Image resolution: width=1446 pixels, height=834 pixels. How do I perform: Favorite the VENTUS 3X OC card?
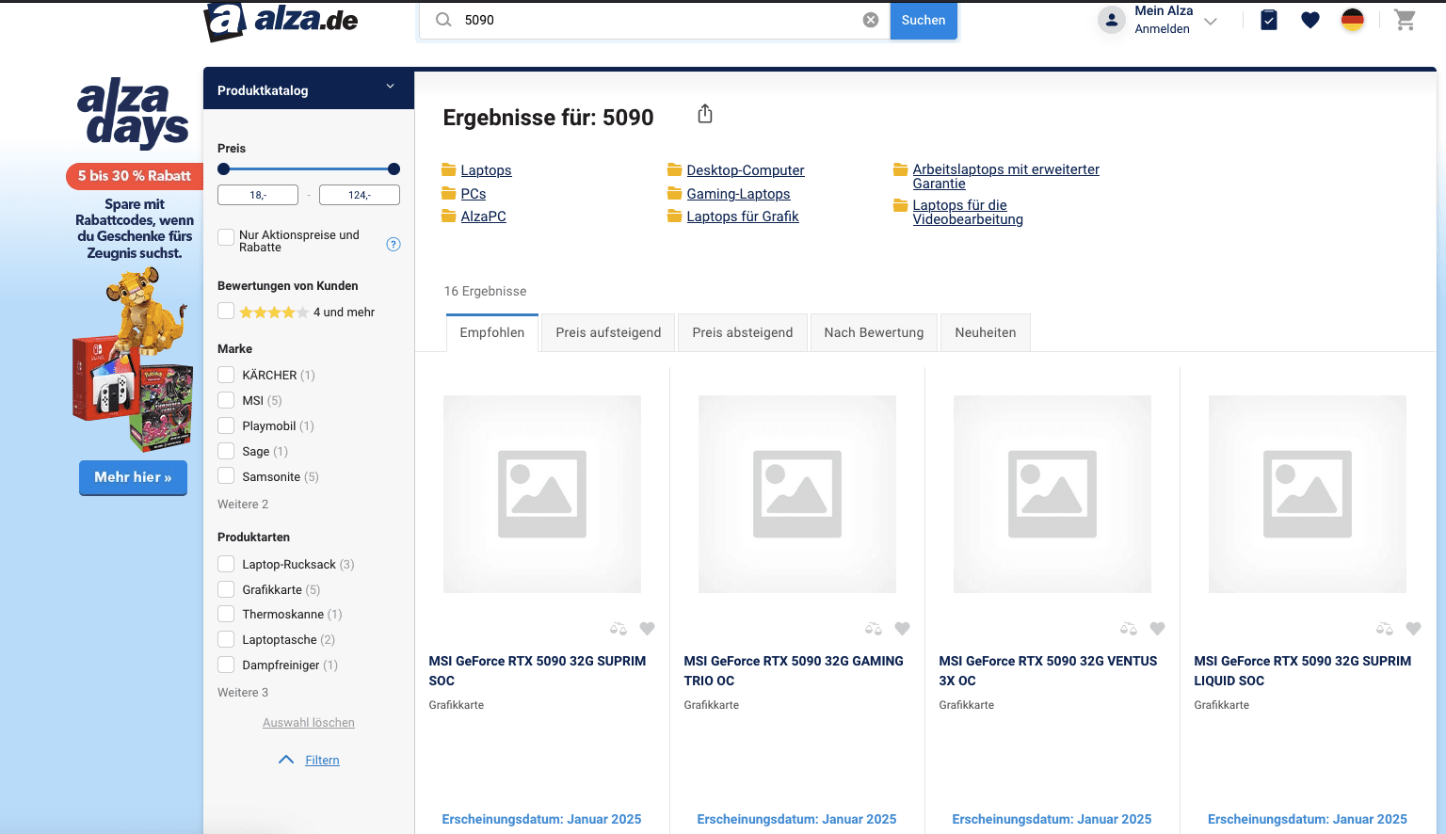click(x=1157, y=629)
